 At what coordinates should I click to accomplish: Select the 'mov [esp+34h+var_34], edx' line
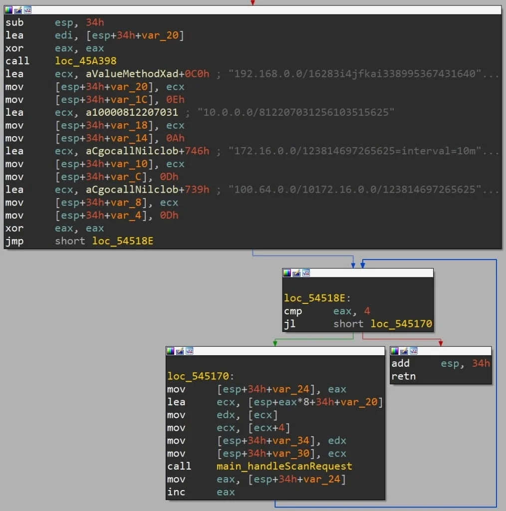(x=257, y=441)
